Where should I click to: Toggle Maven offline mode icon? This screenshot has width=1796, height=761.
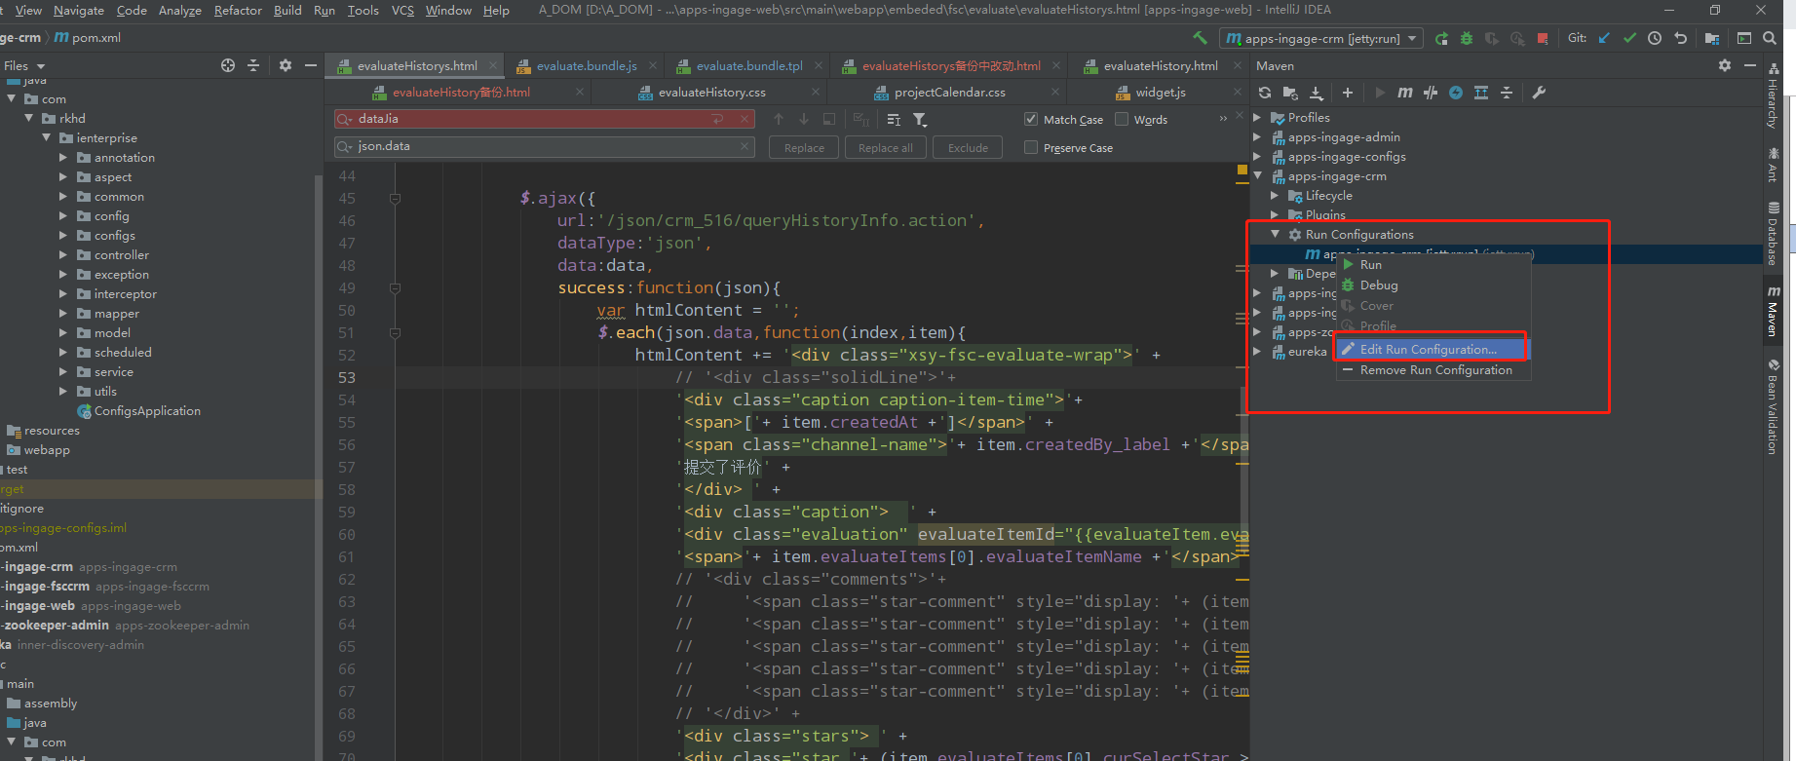pyautogui.click(x=1430, y=93)
